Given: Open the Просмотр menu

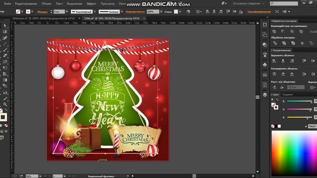Looking at the screenshot, I should pos(107,3).
